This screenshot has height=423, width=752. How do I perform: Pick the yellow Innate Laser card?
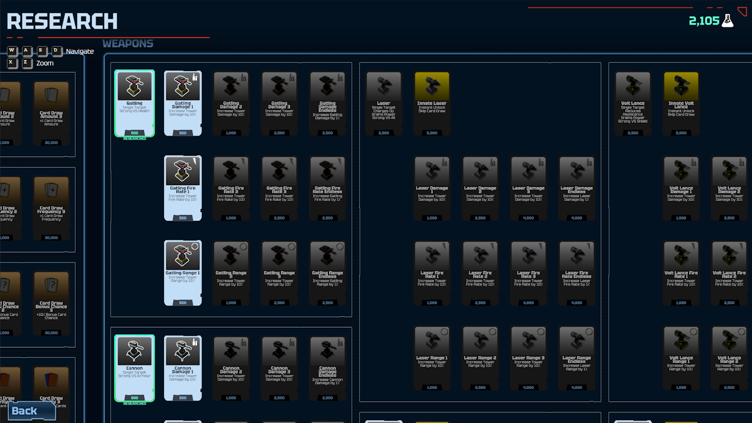coord(432,103)
